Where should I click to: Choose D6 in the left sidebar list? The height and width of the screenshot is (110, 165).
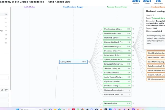6,39
